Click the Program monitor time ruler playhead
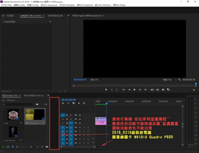 (x=196, y=84)
